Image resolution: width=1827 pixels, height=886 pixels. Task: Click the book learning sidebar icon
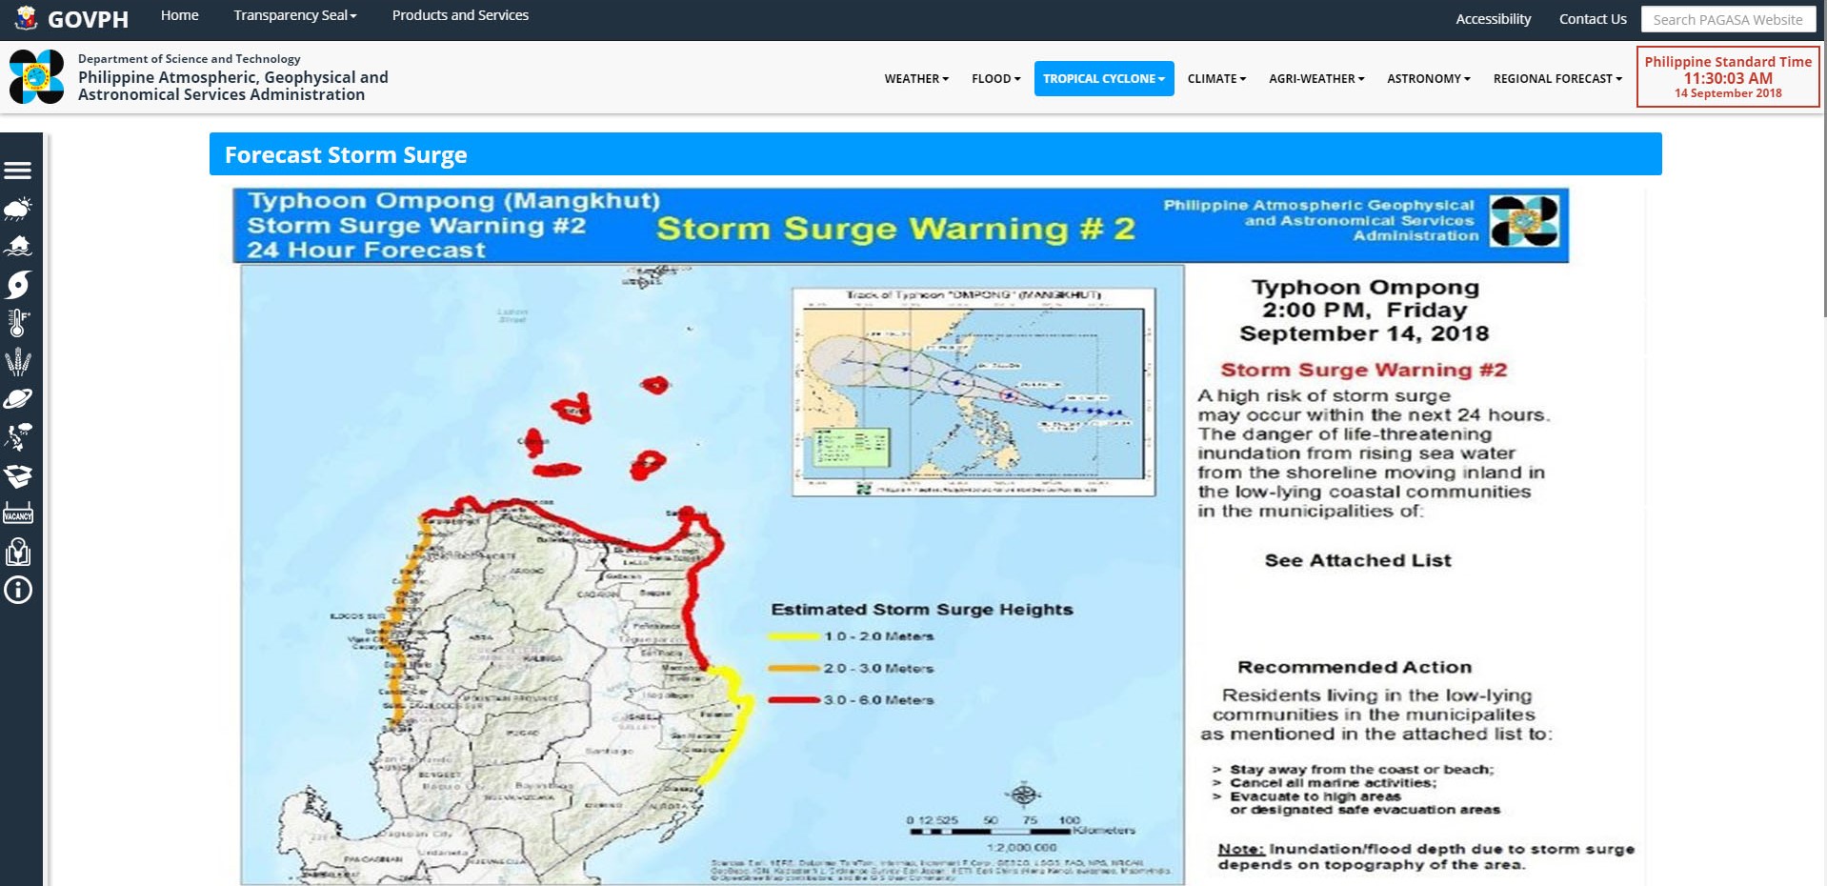coord(18,552)
